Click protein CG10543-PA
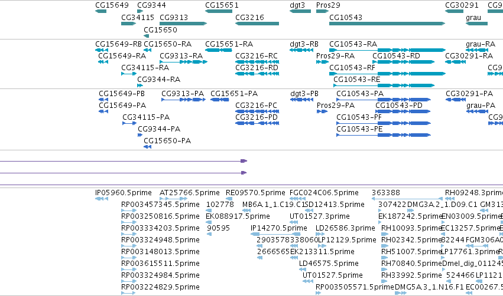The width and height of the screenshot is (503, 296). (384, 100)
